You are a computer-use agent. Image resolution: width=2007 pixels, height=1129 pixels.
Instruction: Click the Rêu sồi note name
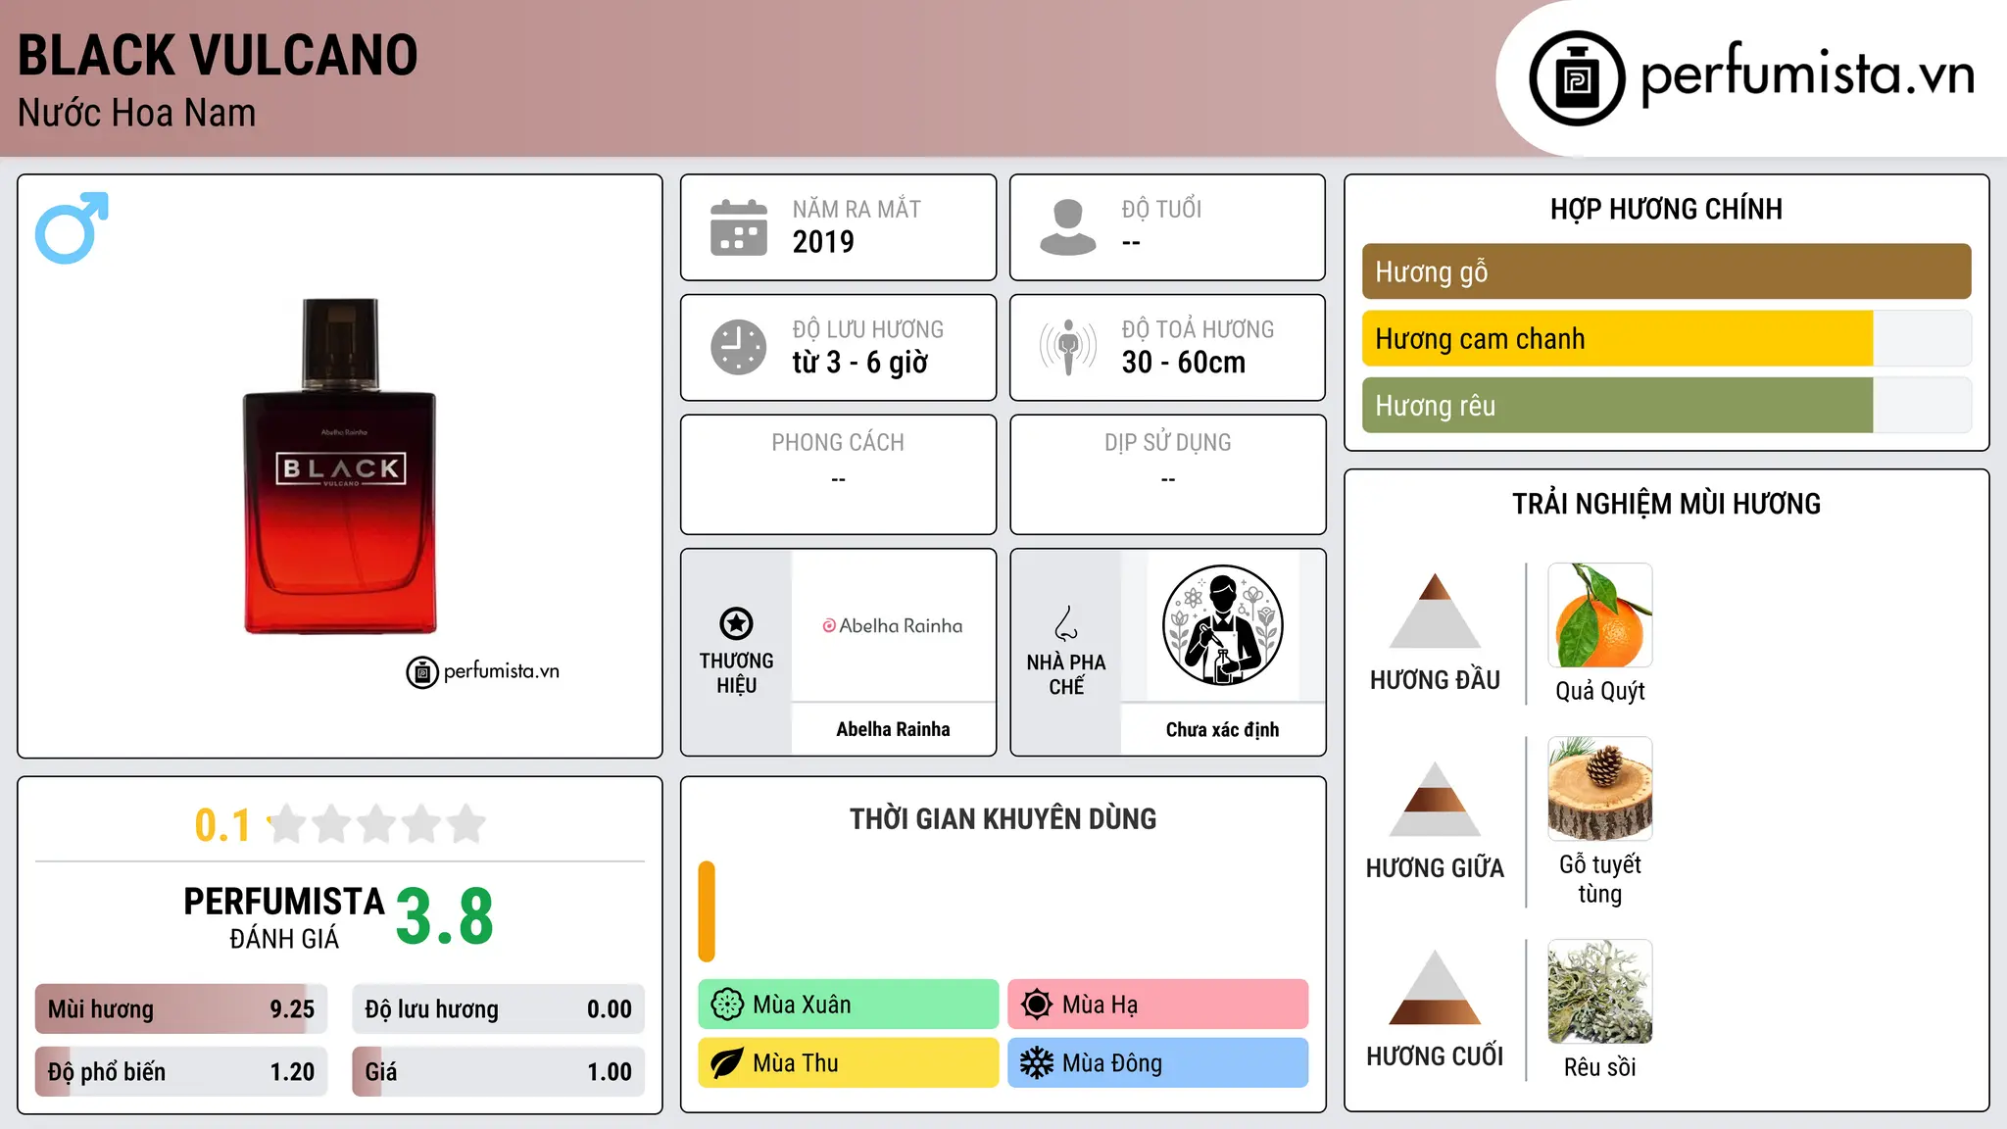point(1600,1067)
